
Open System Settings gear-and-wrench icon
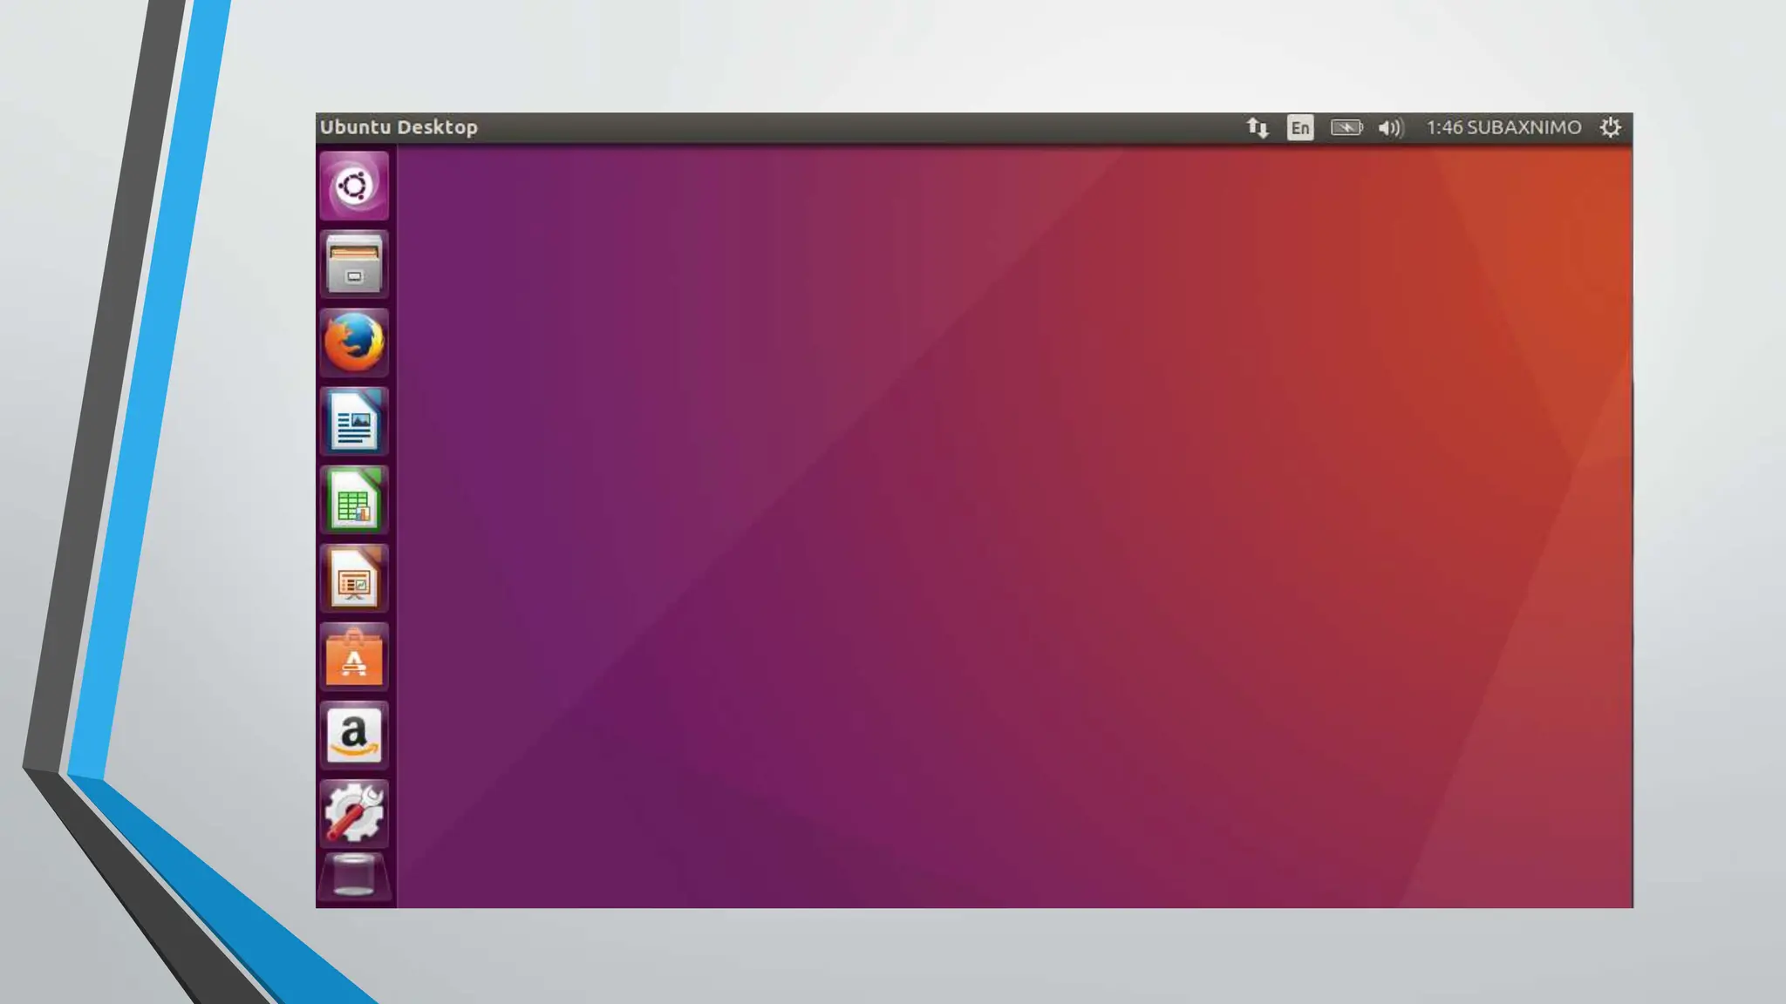pyautogui.click(x=353, y=813)
